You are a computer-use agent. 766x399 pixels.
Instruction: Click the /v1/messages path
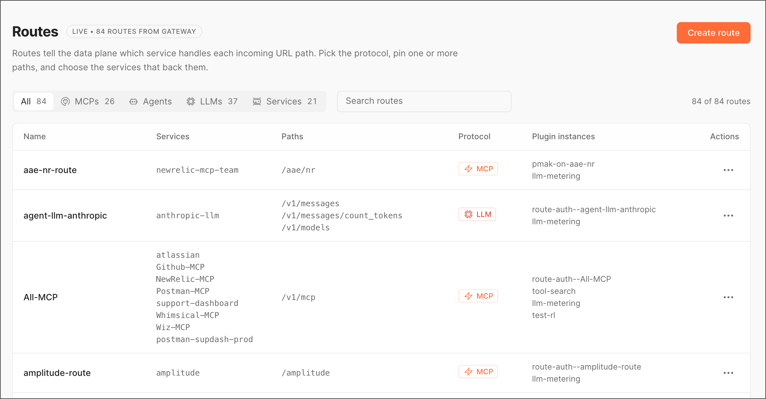tap(311, 204)
